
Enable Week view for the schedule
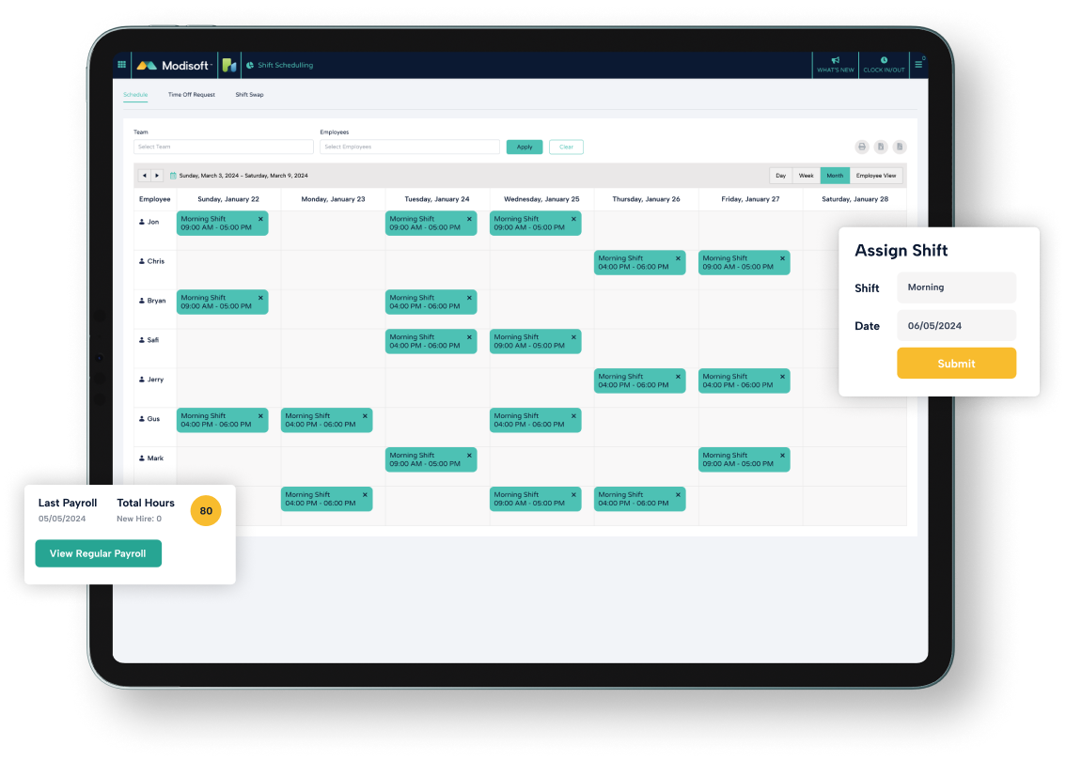[x=806, y=176]
